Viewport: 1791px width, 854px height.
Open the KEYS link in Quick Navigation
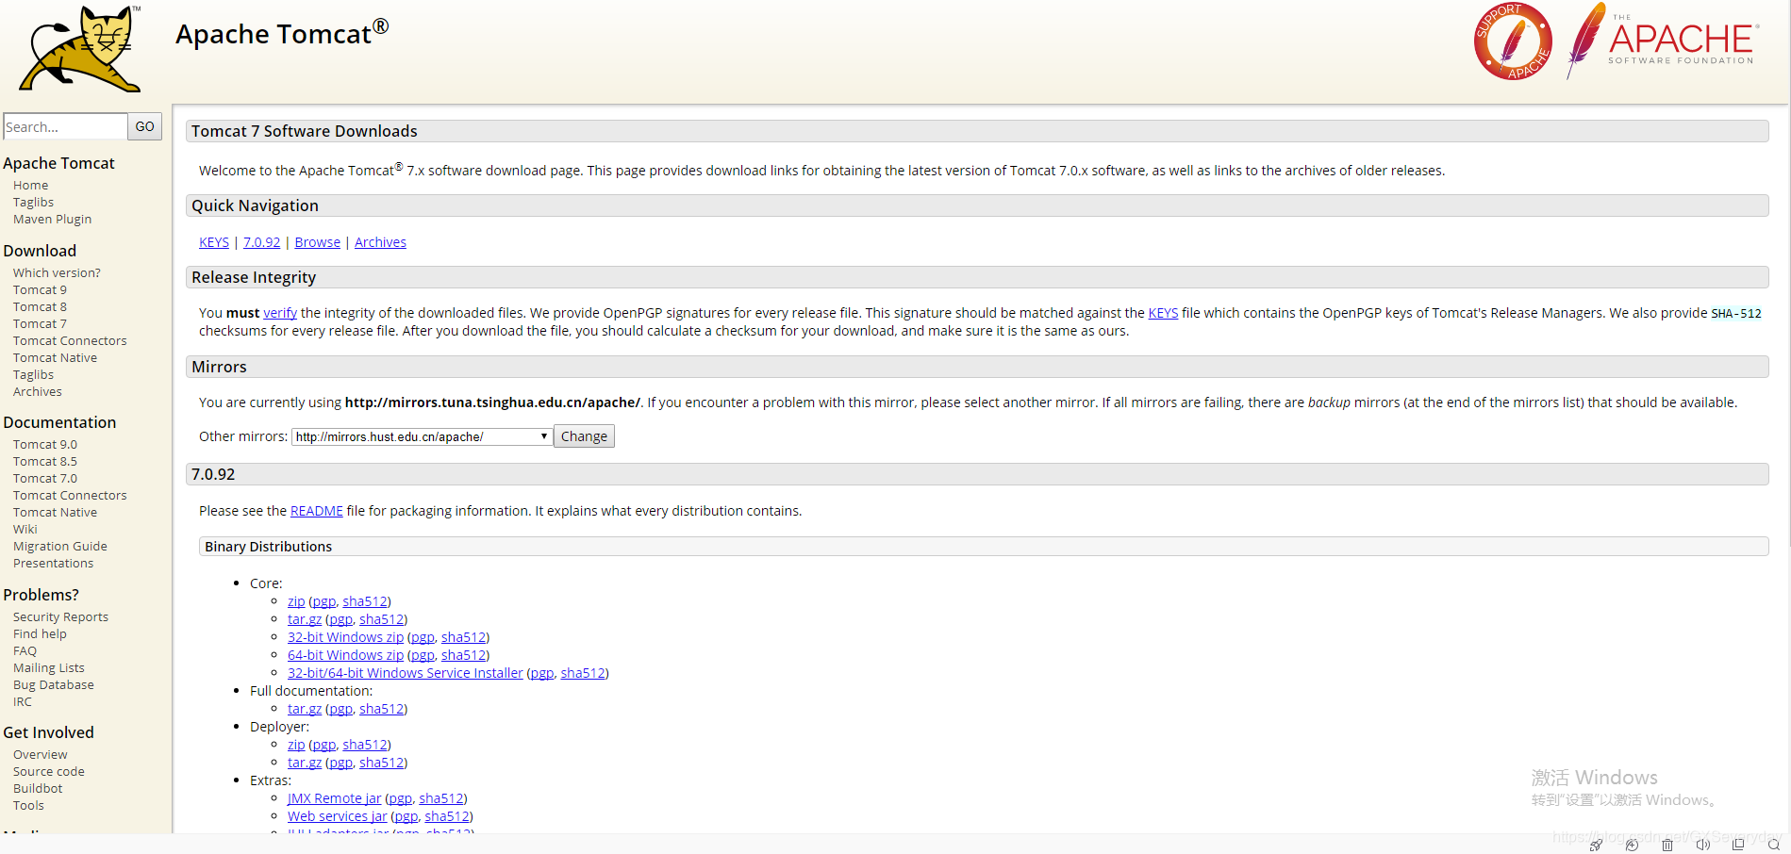[x=214, y=242]
